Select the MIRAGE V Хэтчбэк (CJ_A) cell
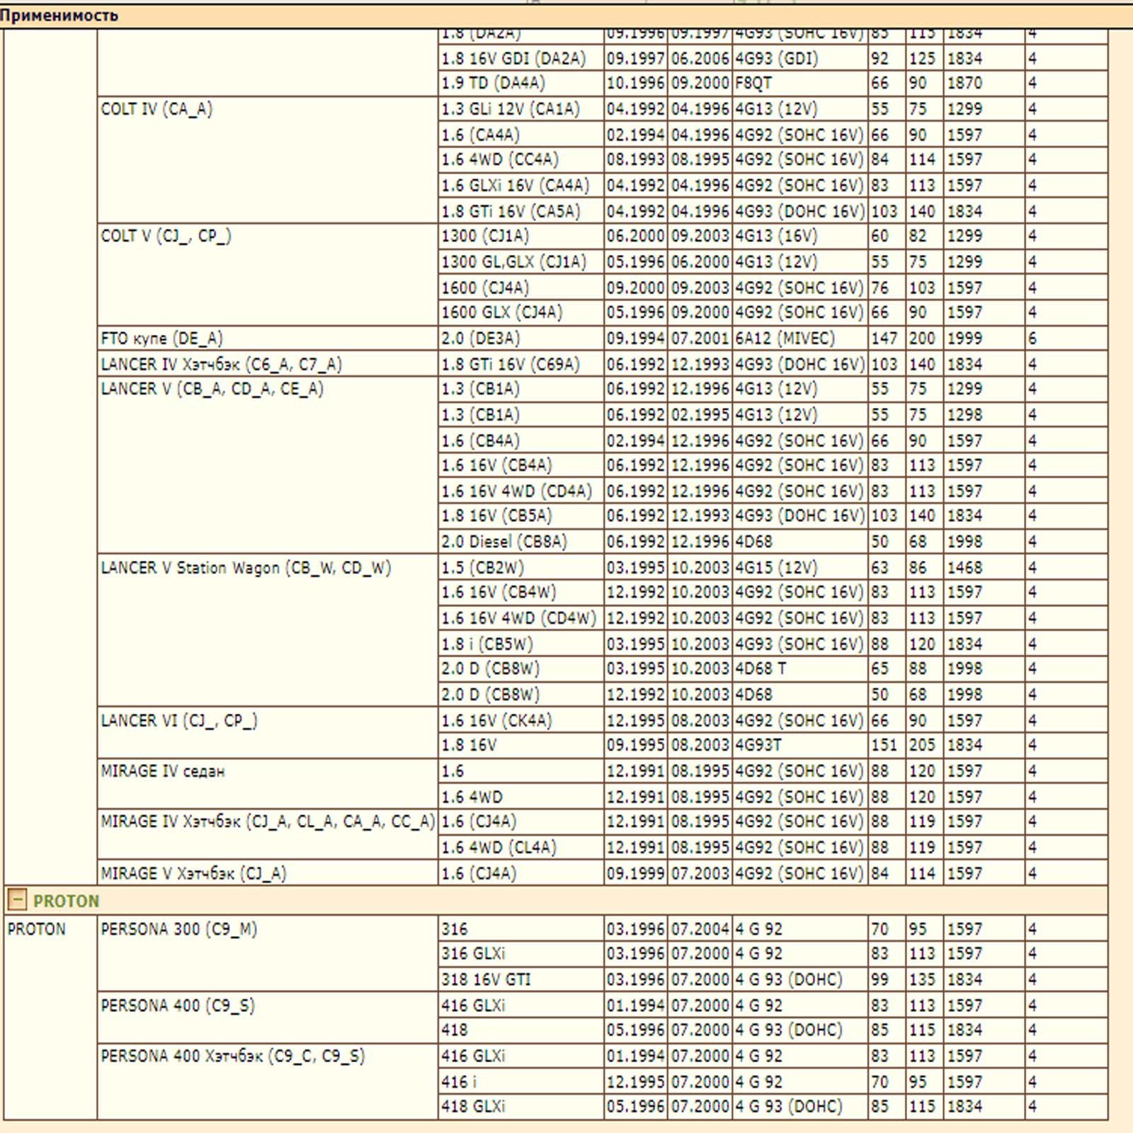The image size is (1133, 1133). pos(268,873)
